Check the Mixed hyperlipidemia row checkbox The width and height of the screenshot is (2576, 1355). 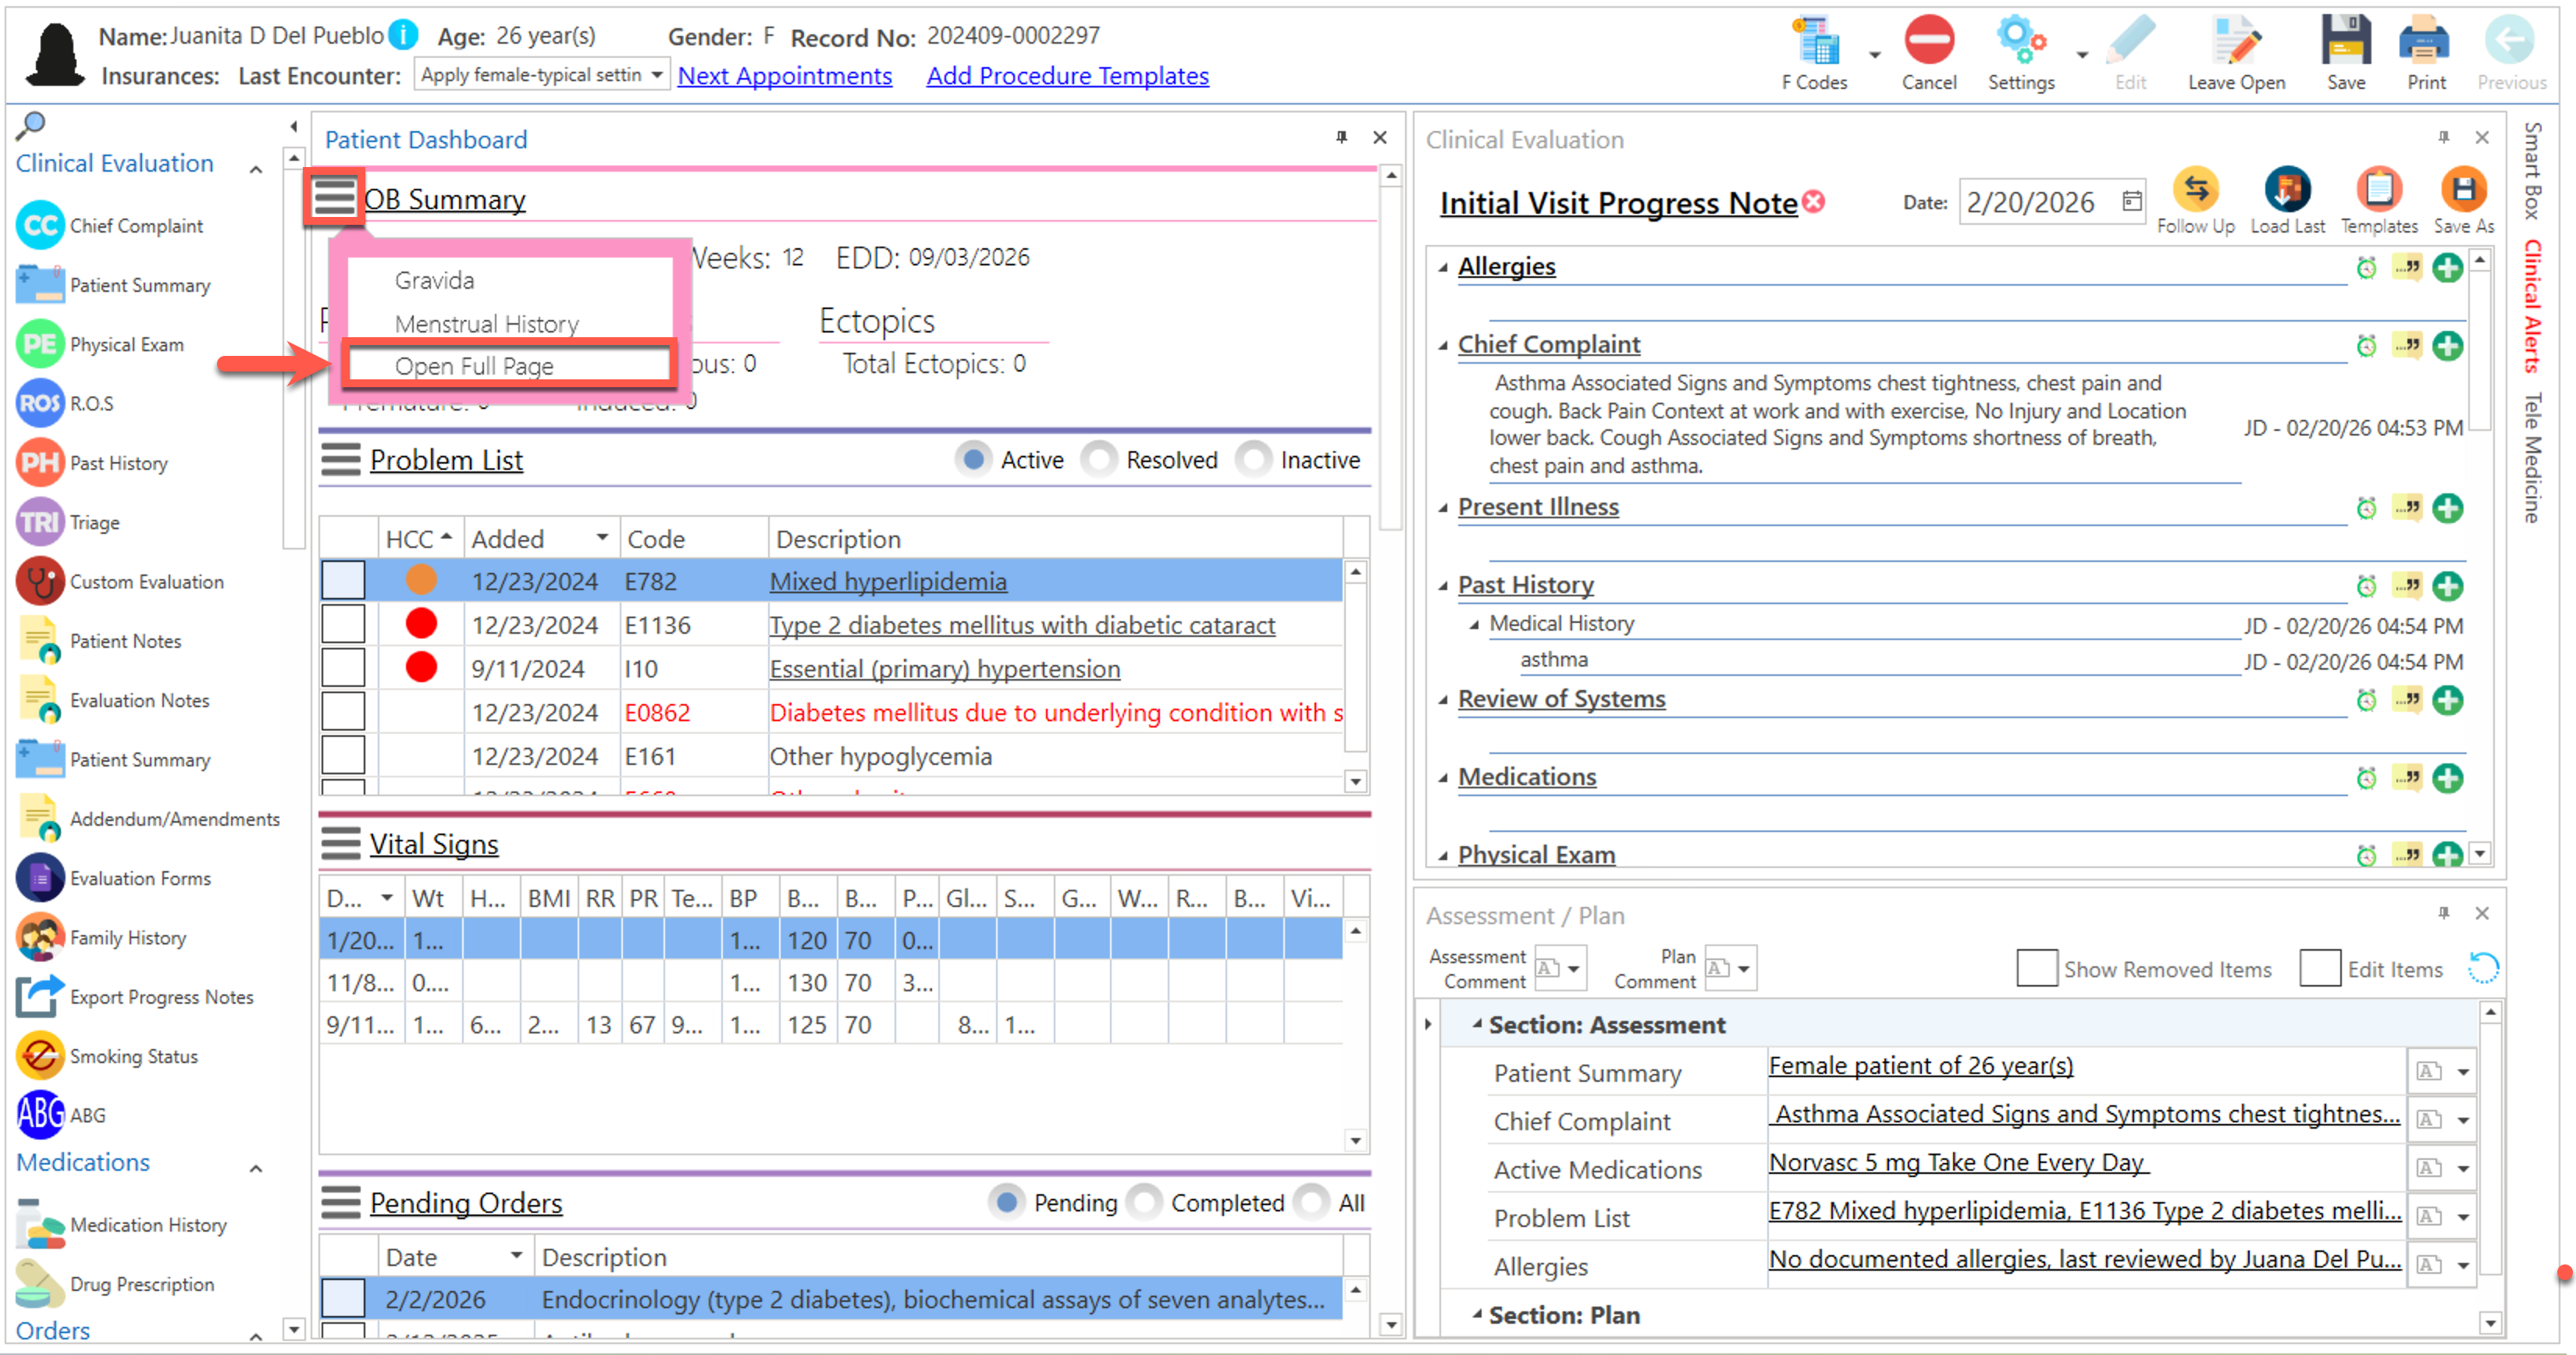point(343,581)
